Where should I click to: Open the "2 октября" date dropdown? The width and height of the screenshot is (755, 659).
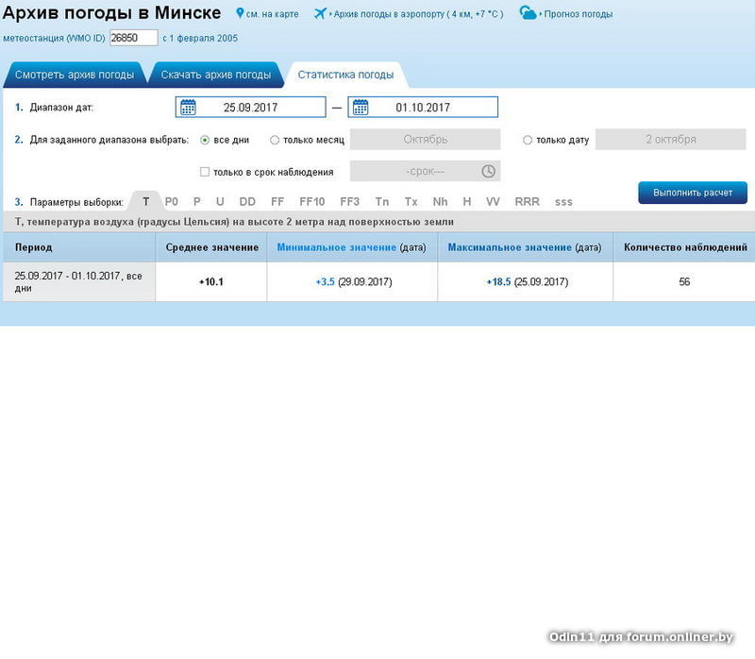tap(670, 140)
